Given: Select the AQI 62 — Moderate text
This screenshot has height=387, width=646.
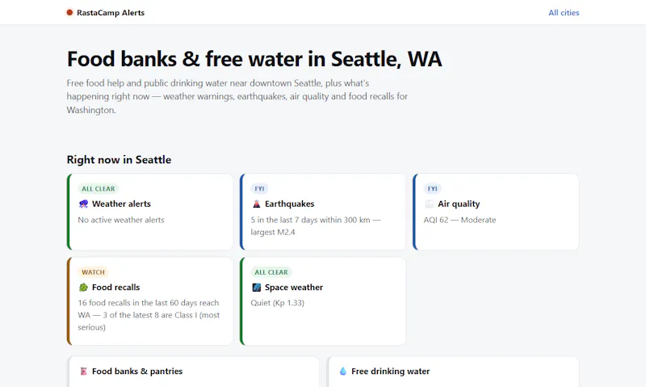Looking at the screenshot, I should click(x=459, y=220).
